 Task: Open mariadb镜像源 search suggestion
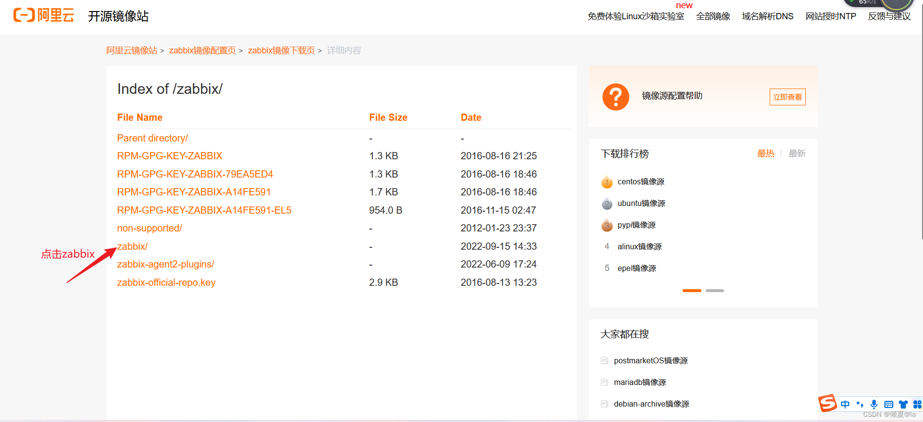[x=640, y=382]
